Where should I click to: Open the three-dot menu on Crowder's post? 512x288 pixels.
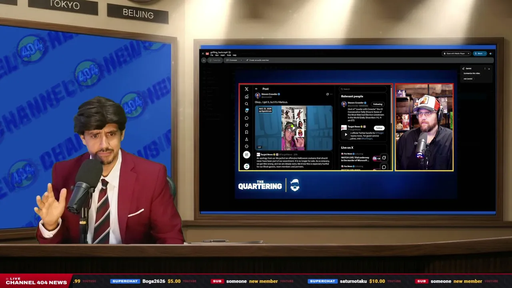point(331,94)
